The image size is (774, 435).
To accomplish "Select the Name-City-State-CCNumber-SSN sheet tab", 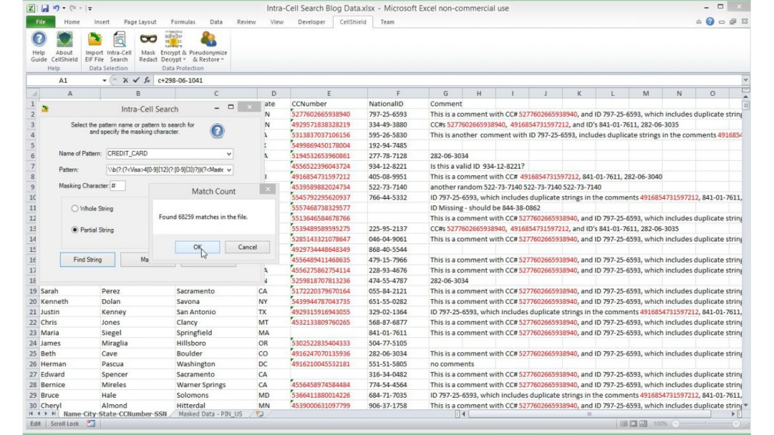I will (x=116, y=414).
